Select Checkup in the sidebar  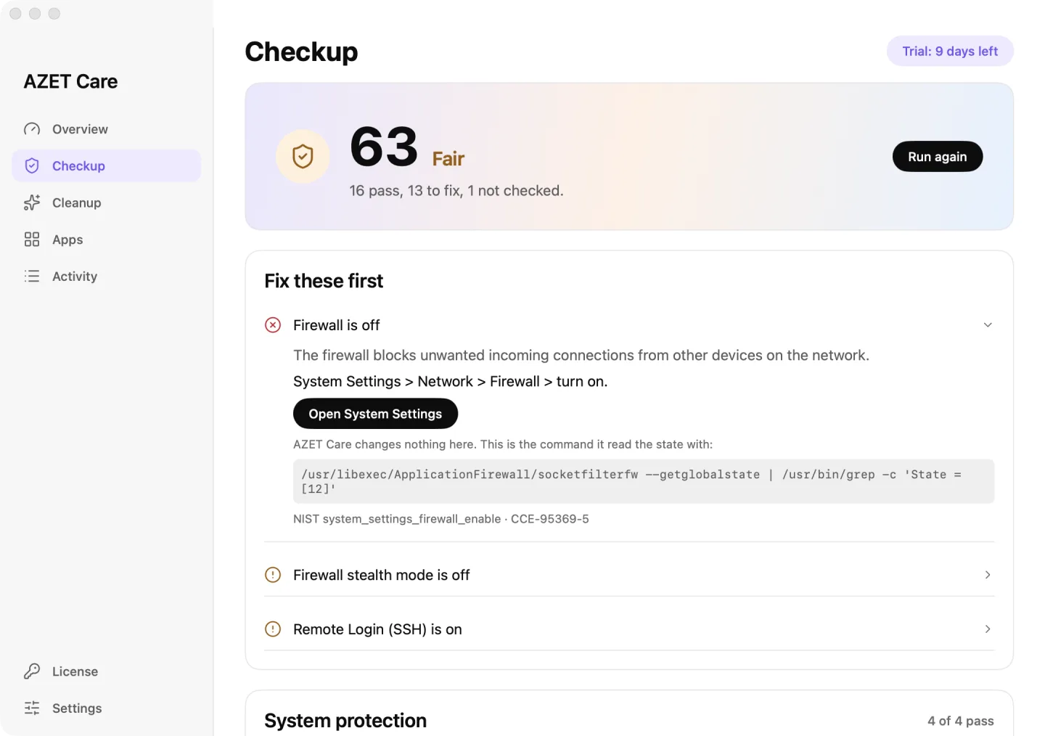[106, 166]
